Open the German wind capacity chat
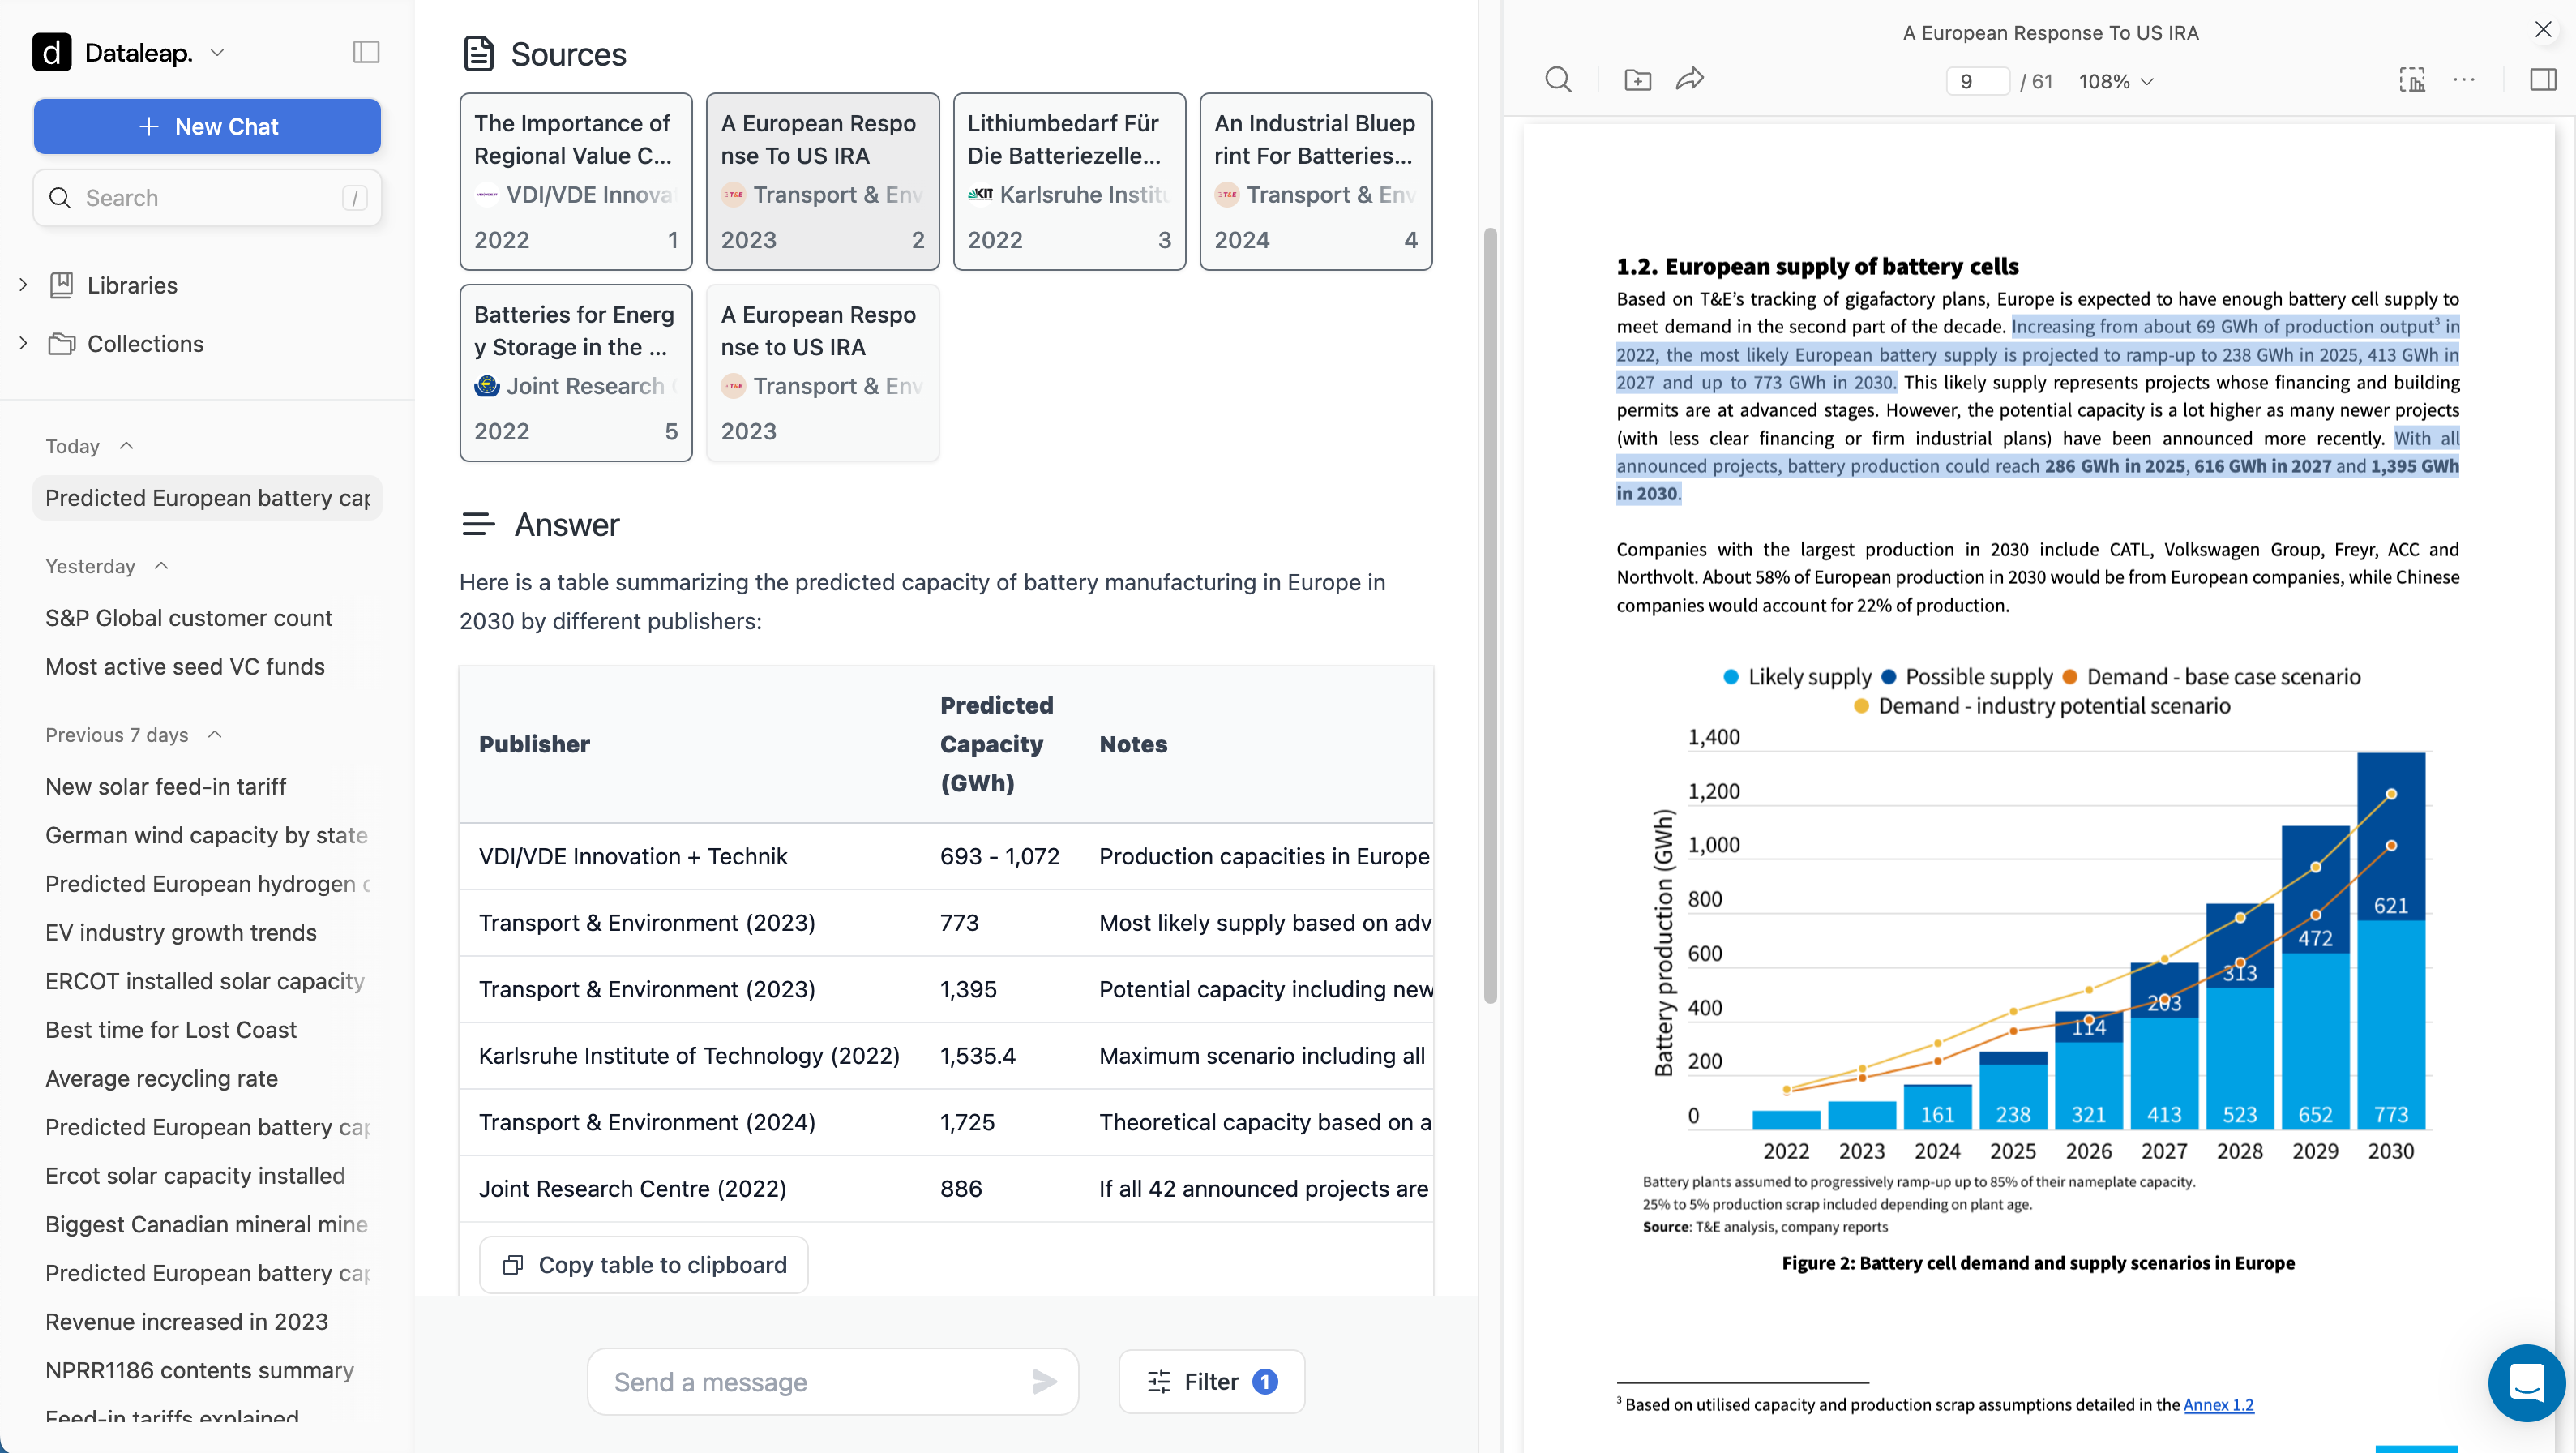 click(x=206, y=835)
